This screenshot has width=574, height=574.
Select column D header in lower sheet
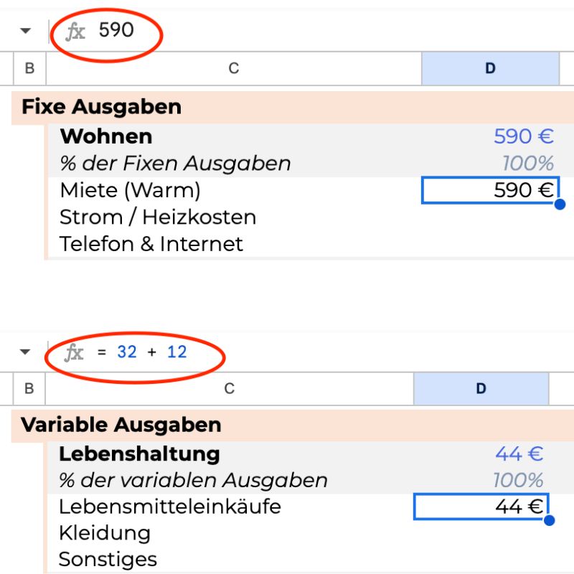coord(481,389)
